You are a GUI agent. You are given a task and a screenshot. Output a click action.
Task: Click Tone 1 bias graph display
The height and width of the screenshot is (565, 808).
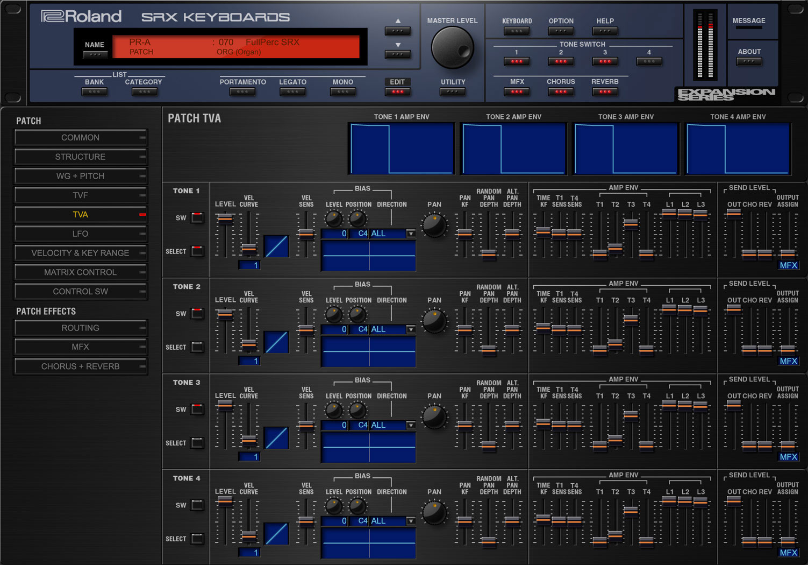click(x=368, y=256)
